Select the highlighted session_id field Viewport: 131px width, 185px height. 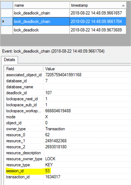pyautogui.click(x=15, y=171)
